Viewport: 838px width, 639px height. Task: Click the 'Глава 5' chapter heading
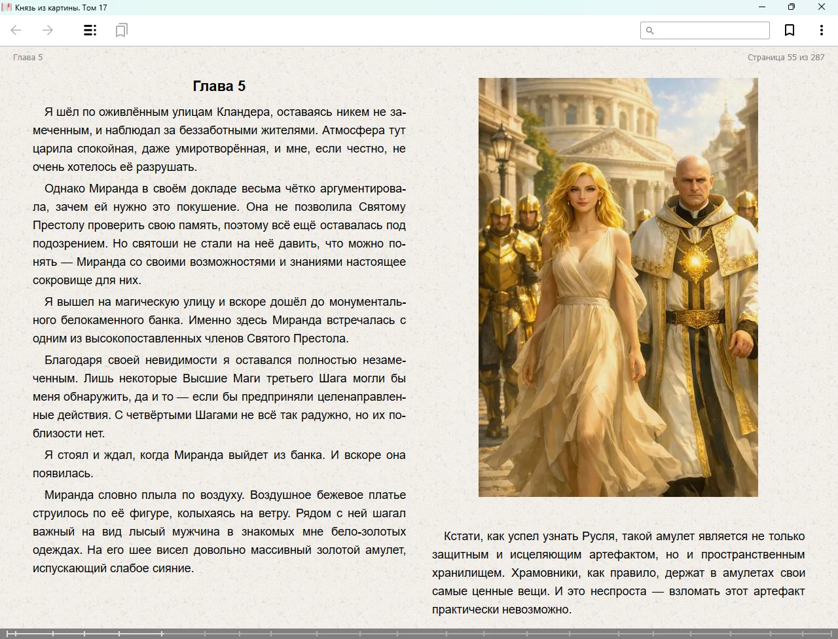click(x=219, y=86)
